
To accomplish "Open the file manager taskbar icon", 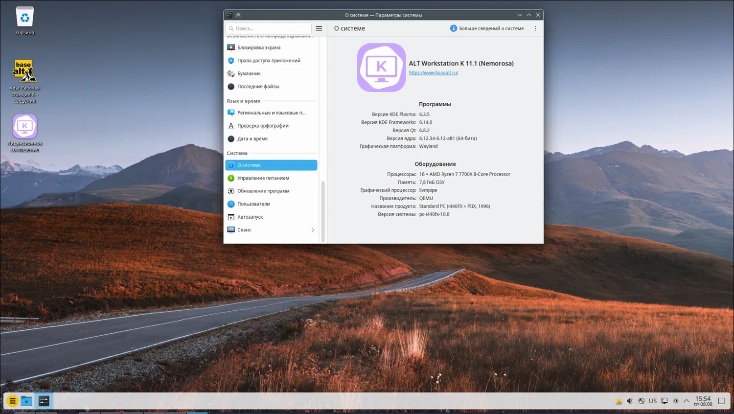I will [x=26, y=401].
